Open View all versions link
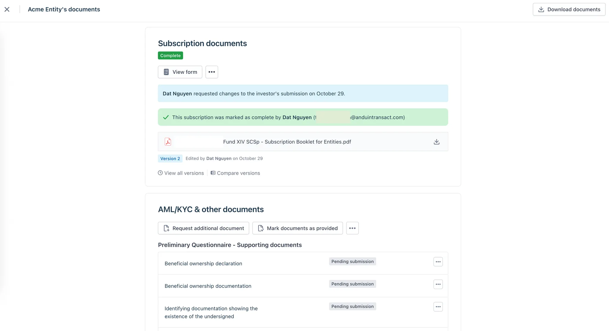The width and height of the screenshot is (609, 331). pyautogui.click(x=184, y=173)
